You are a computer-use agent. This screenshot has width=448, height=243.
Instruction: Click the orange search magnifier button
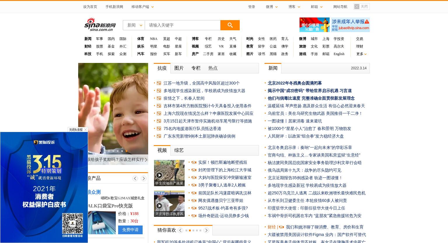point(230,25)
